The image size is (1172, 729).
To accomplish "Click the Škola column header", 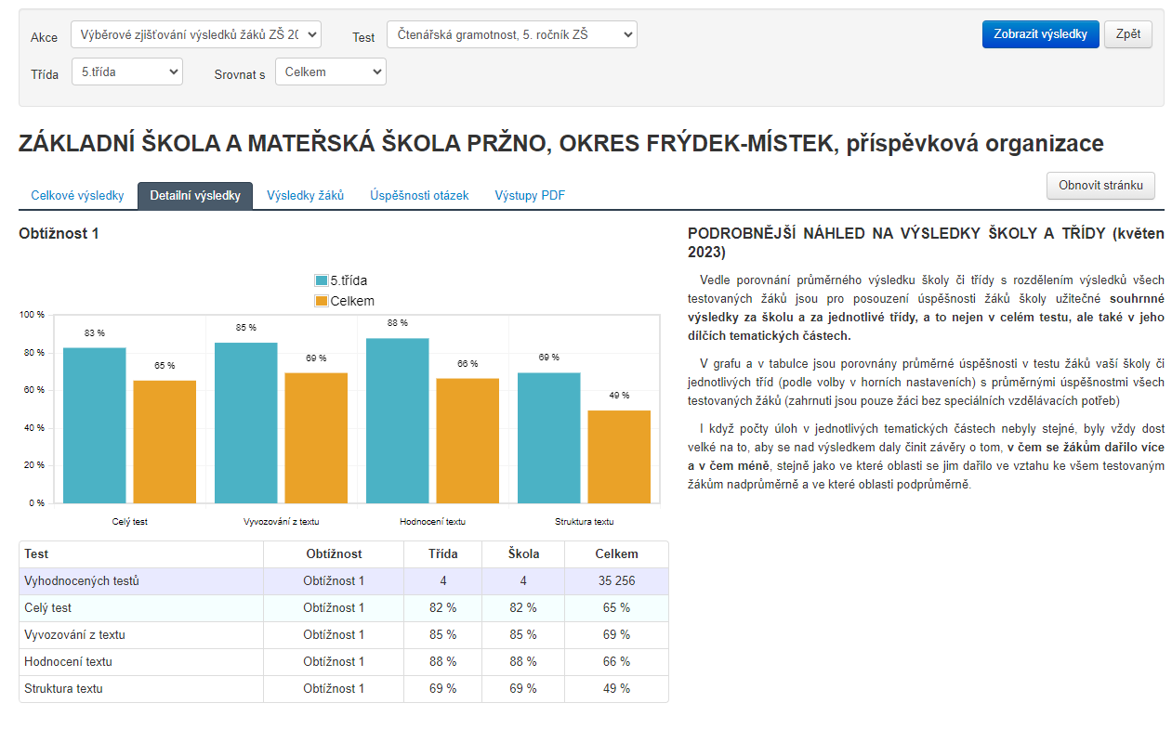I will pyautogui.click(x=523, y=554).
